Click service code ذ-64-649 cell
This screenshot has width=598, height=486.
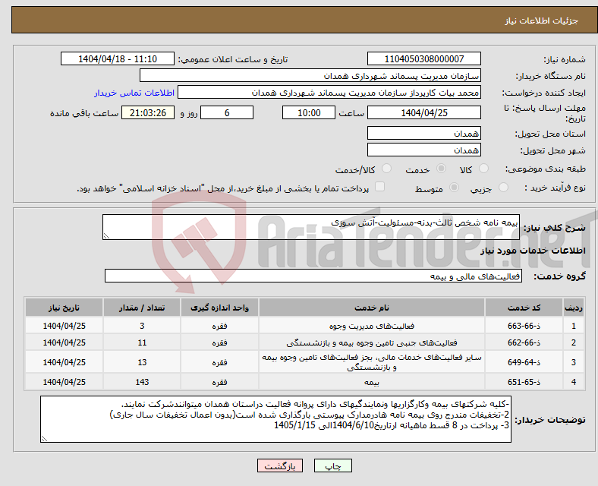(x=524, y=362)
